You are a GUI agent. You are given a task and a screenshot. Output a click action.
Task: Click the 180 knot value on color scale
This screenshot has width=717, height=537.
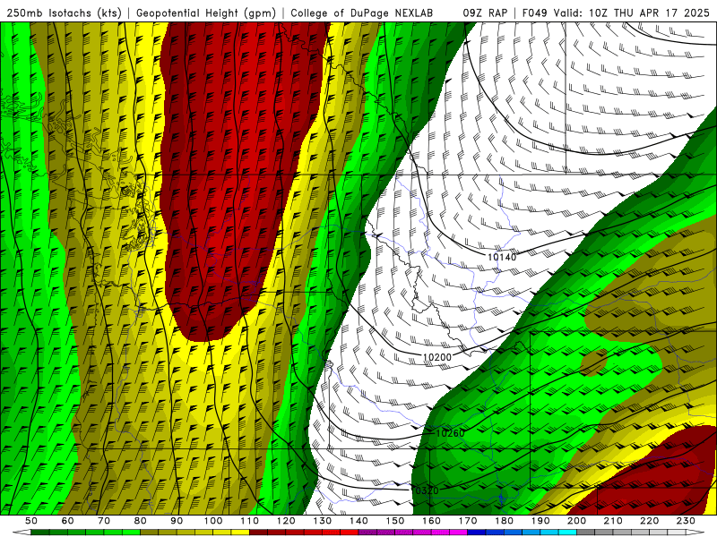coord(504,521)
